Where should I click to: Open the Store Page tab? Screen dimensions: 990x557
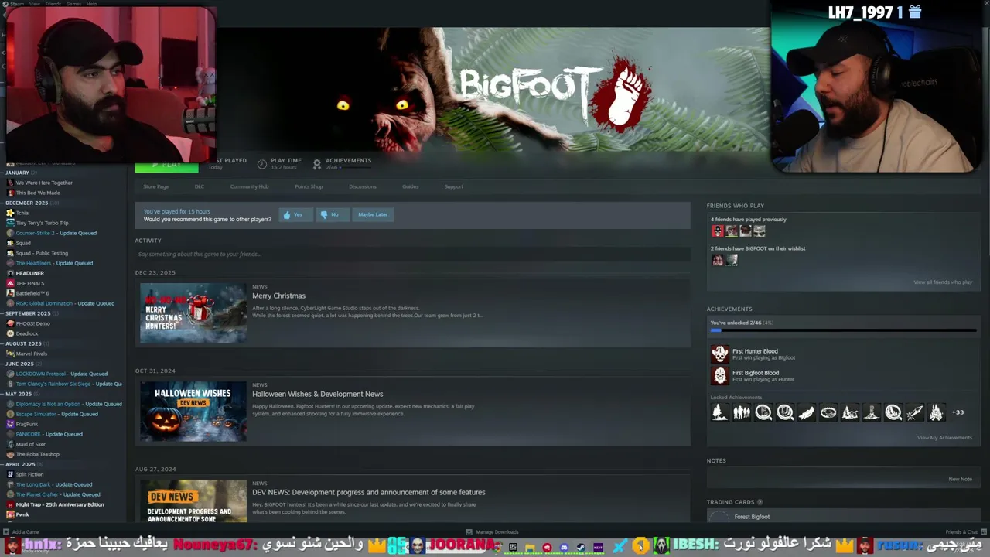pos(155,186)
